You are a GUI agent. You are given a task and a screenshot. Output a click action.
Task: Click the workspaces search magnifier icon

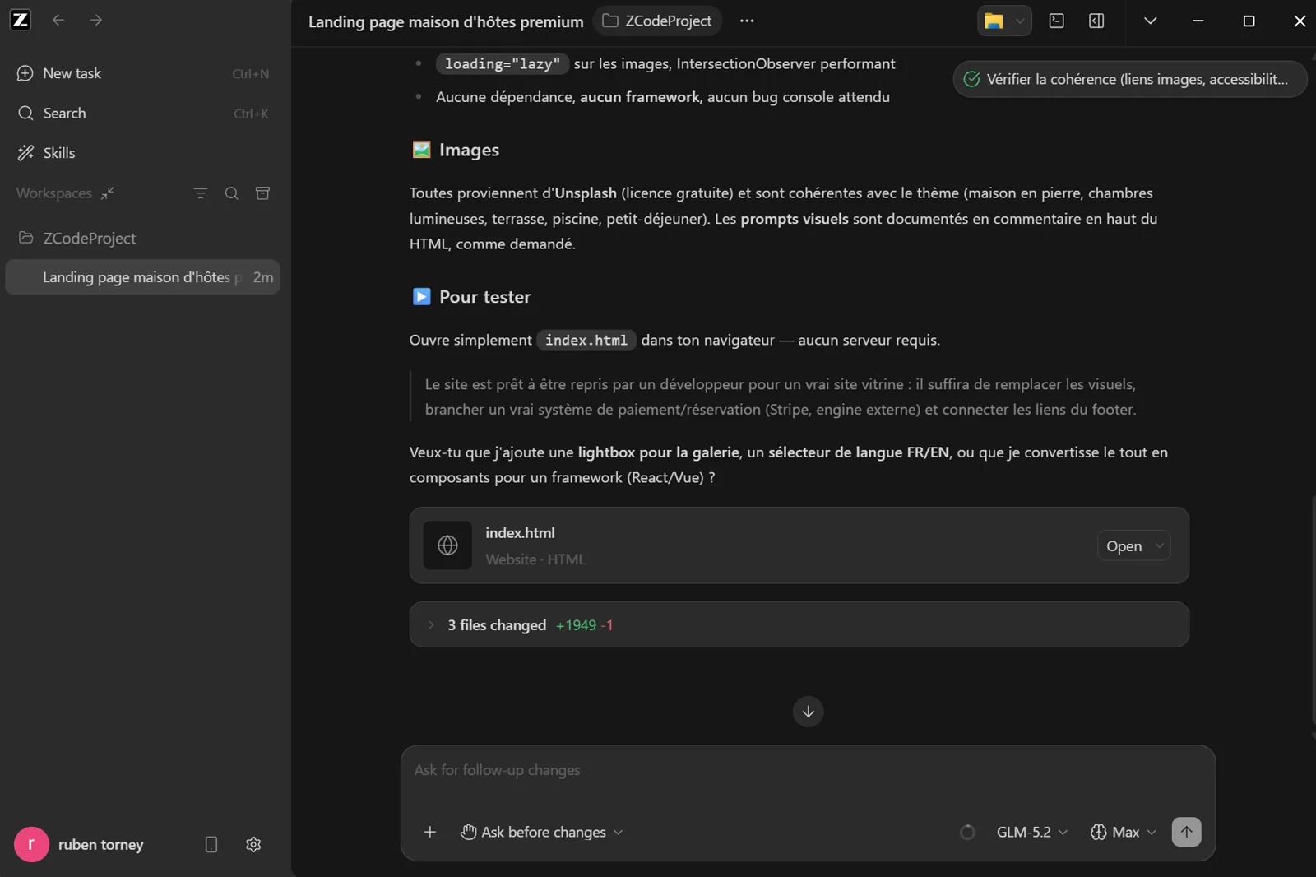tap(232, 193)
